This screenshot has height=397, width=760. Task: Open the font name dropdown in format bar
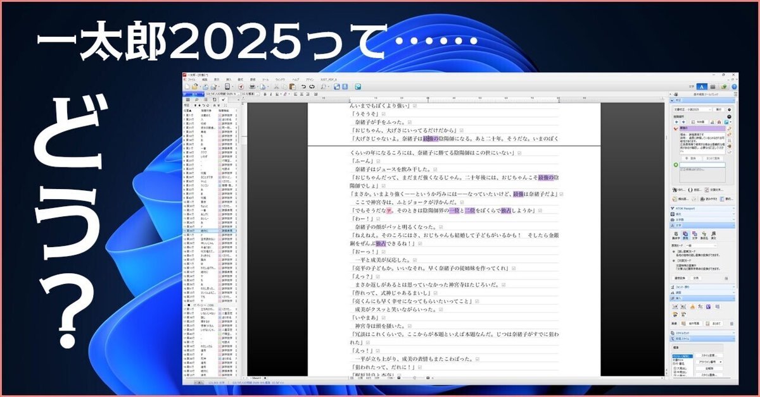(x=239, y=94)
